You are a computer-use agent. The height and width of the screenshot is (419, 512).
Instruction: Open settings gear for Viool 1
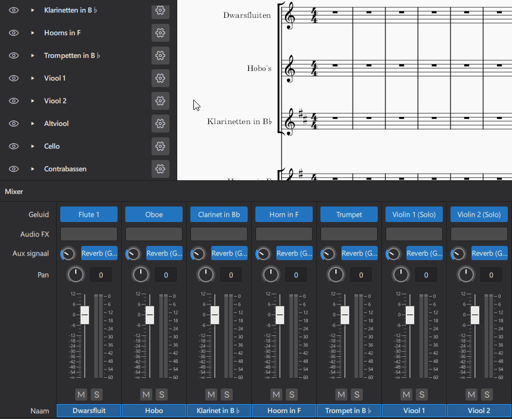pos(160,78)
